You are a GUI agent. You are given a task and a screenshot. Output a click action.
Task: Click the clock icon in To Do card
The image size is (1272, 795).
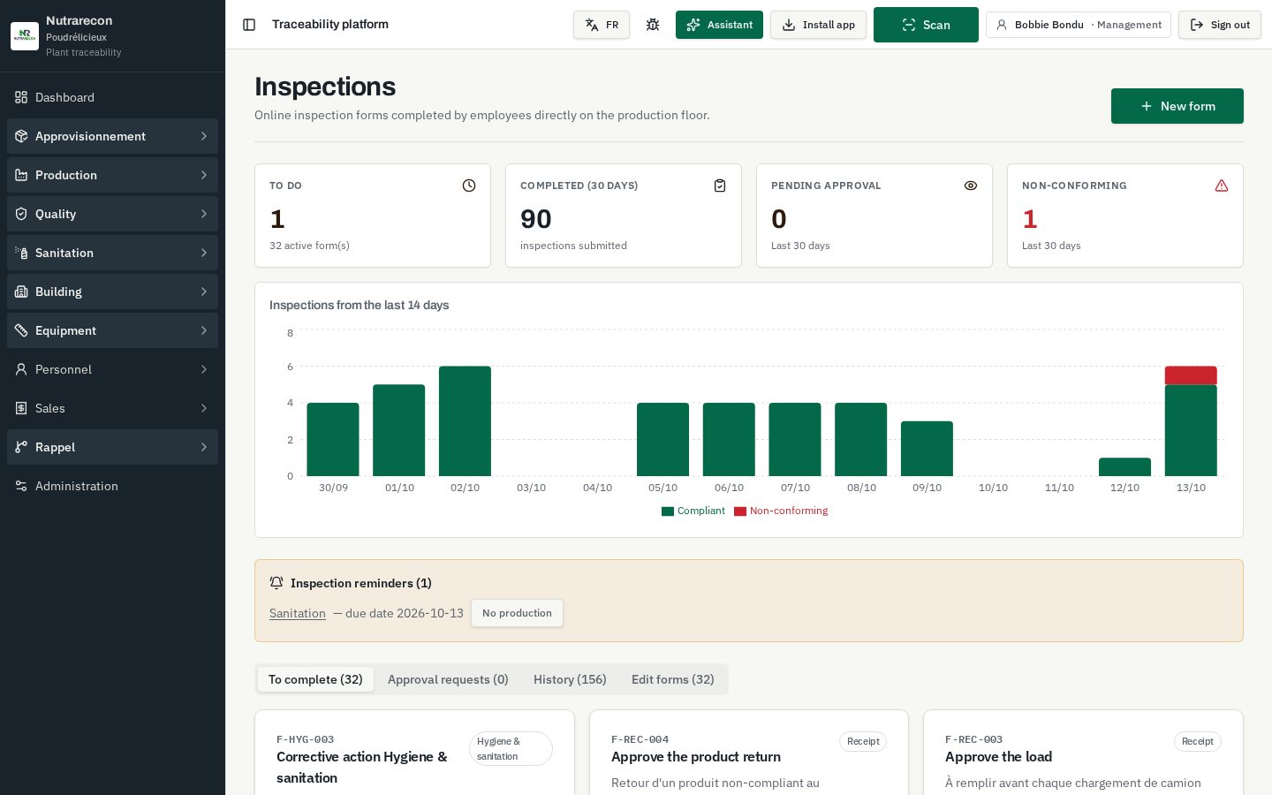(x=469, y=185)
